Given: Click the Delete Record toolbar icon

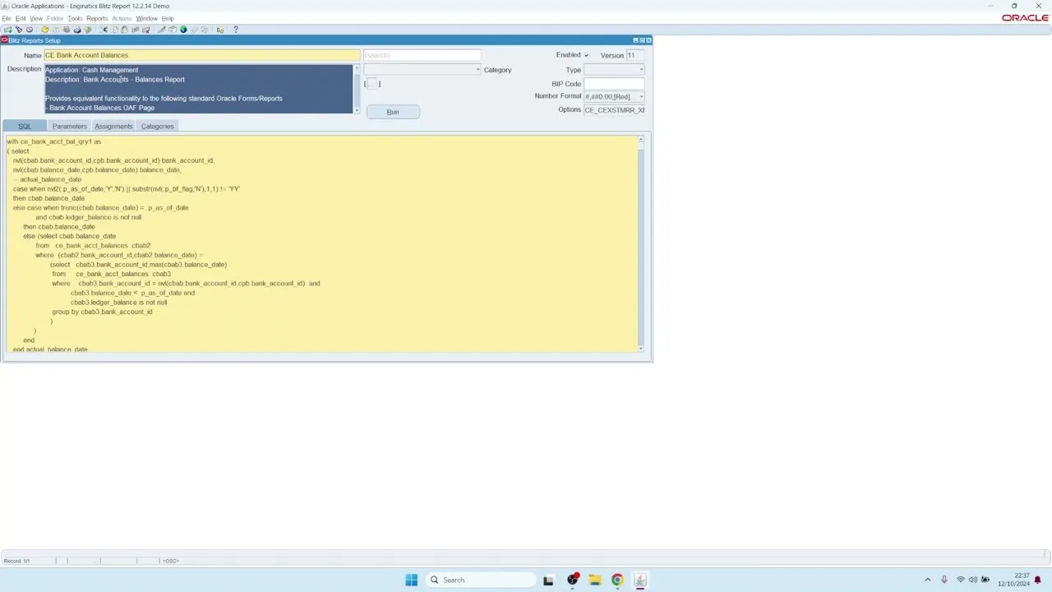Looking at the screenshot, I should [146, 30].
